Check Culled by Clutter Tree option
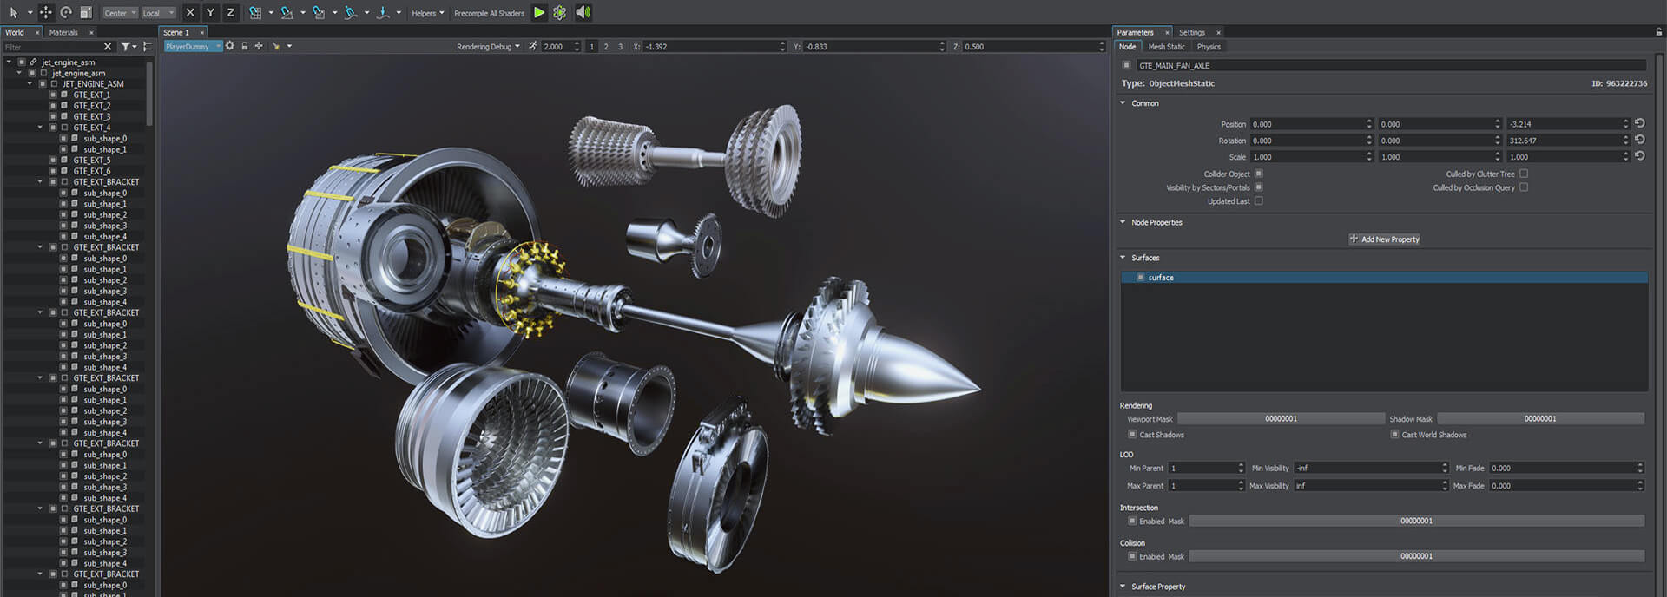Image resolution: width=1667 pixels, height=597 pixels. click(1523, 174)
